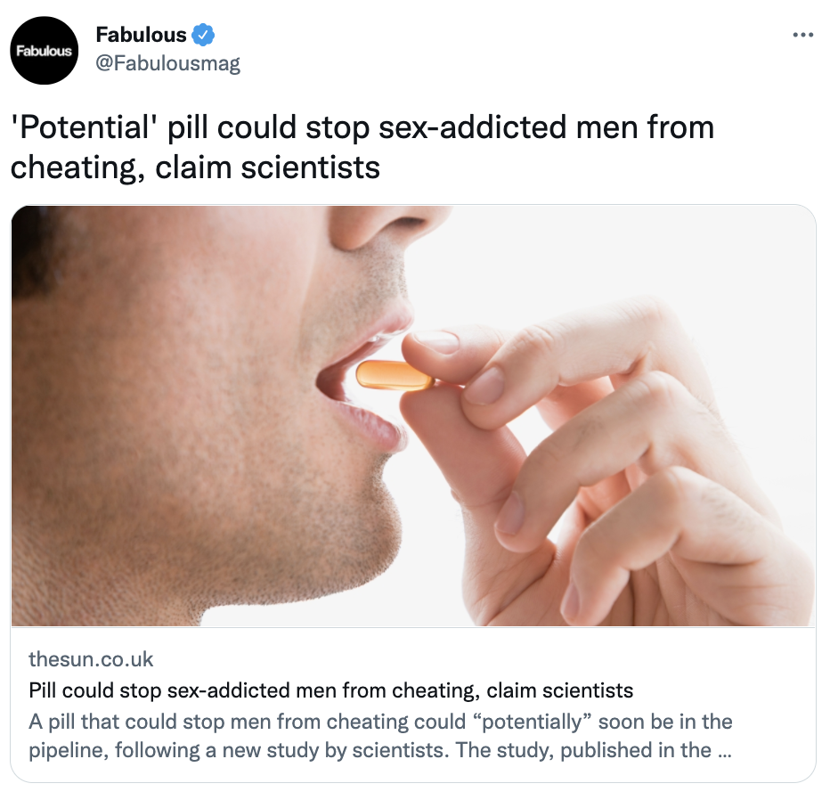Open the Fabulous account display name
The image size is (830, 800).
point(141,35)
